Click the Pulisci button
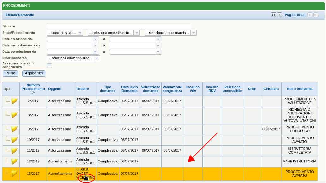 (x=10, y=73)
